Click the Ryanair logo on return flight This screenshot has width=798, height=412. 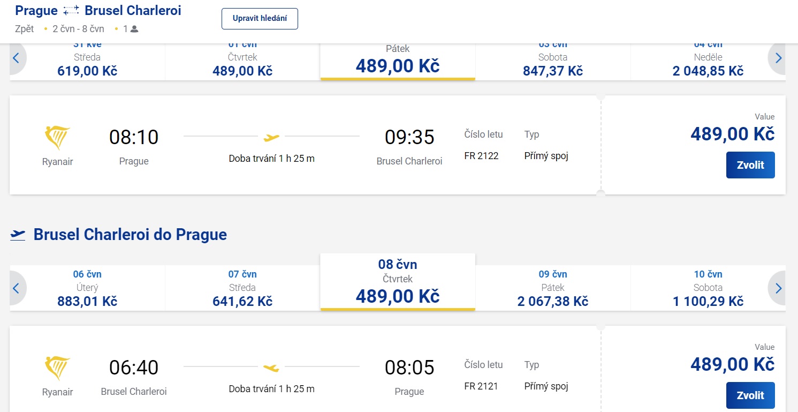[x=57, y=368]
